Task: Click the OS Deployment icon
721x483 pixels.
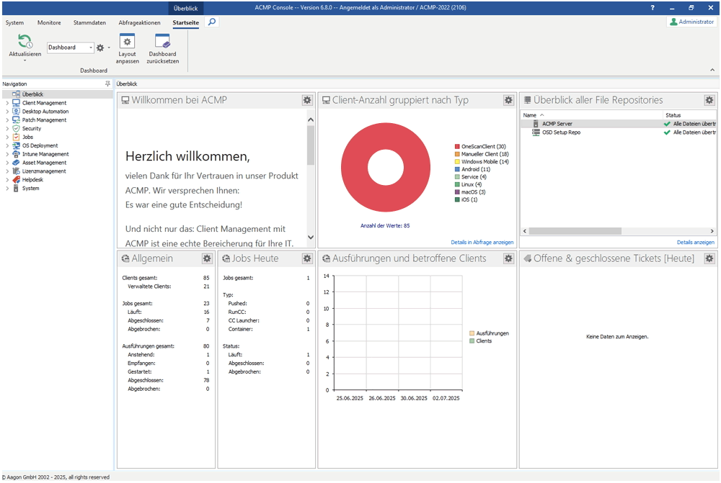Action: (x=16, y=145)
